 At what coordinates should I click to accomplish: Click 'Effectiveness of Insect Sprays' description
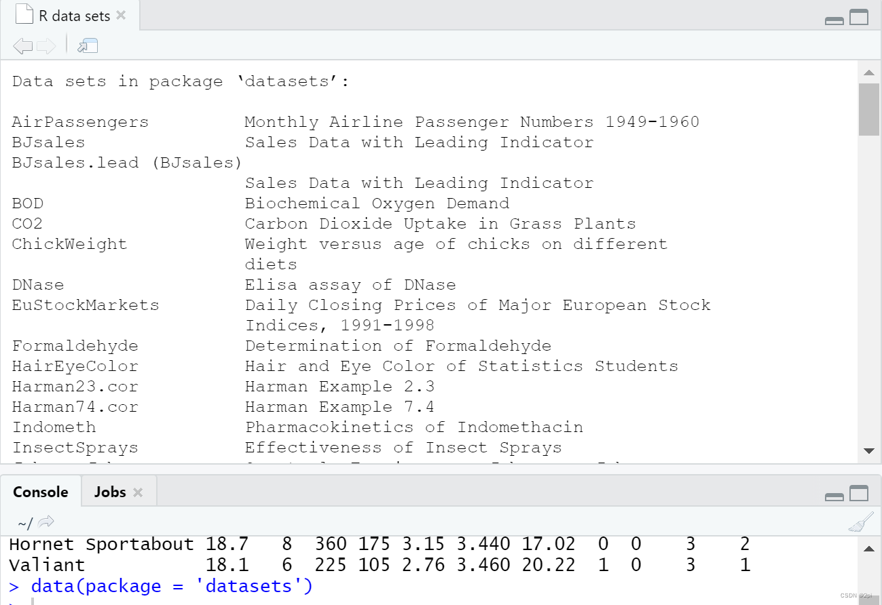[403, 448]
